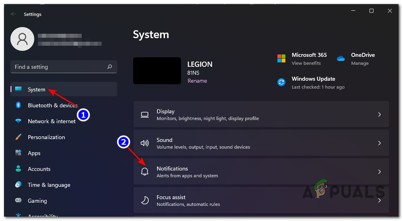Click the Focus assist moon icon
The width and height of the screenshot is (403, 221).
[145, 200]
